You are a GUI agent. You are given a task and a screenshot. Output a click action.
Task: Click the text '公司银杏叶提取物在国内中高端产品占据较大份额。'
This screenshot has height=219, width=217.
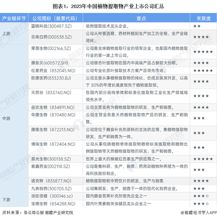(132, 63)
